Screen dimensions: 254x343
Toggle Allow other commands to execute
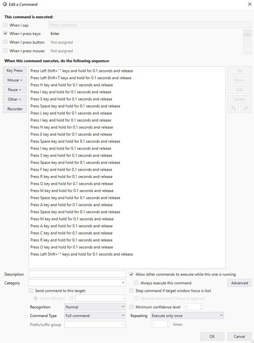[132, 274]
